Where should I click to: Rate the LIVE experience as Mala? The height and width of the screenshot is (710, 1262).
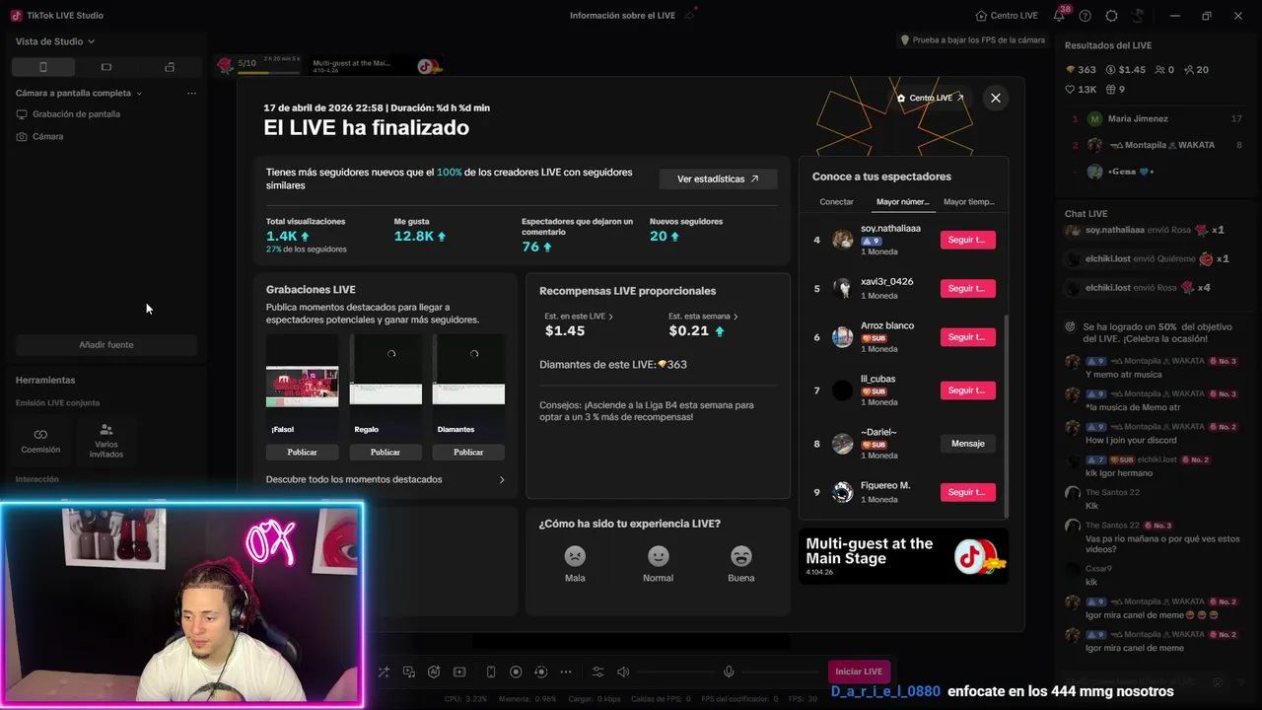point(575,564)
